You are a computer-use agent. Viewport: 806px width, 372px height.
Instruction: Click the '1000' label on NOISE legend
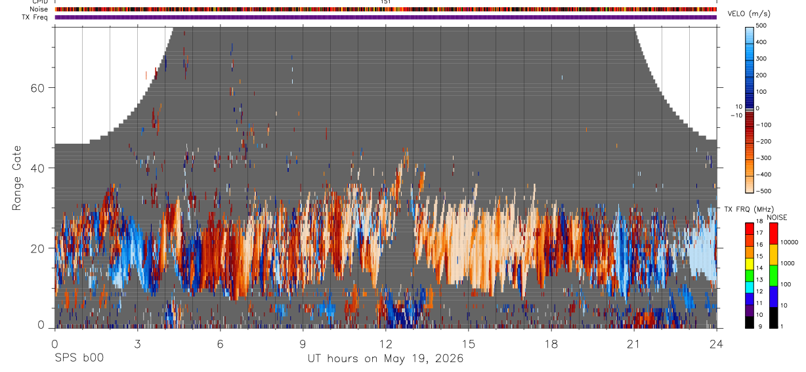point(789,264)
